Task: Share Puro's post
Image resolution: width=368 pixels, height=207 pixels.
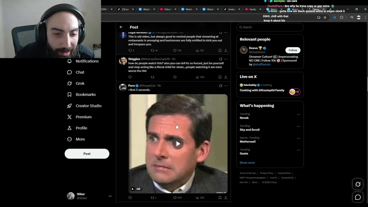Action: [x=226, y=198]
